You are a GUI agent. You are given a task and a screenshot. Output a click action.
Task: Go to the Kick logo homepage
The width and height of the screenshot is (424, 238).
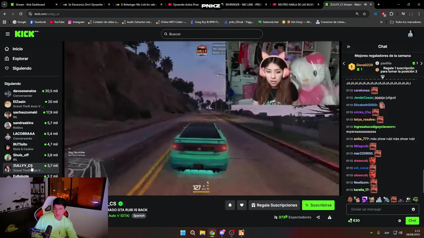26,34
